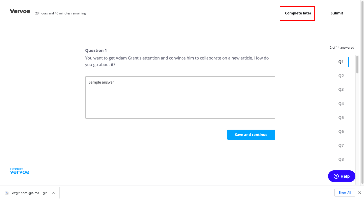Click the Powered by Vervoe logo
Viewport: 364px width, 200px height.
[20, 171]
